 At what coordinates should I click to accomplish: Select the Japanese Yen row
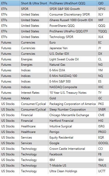(x=54, y=48)
